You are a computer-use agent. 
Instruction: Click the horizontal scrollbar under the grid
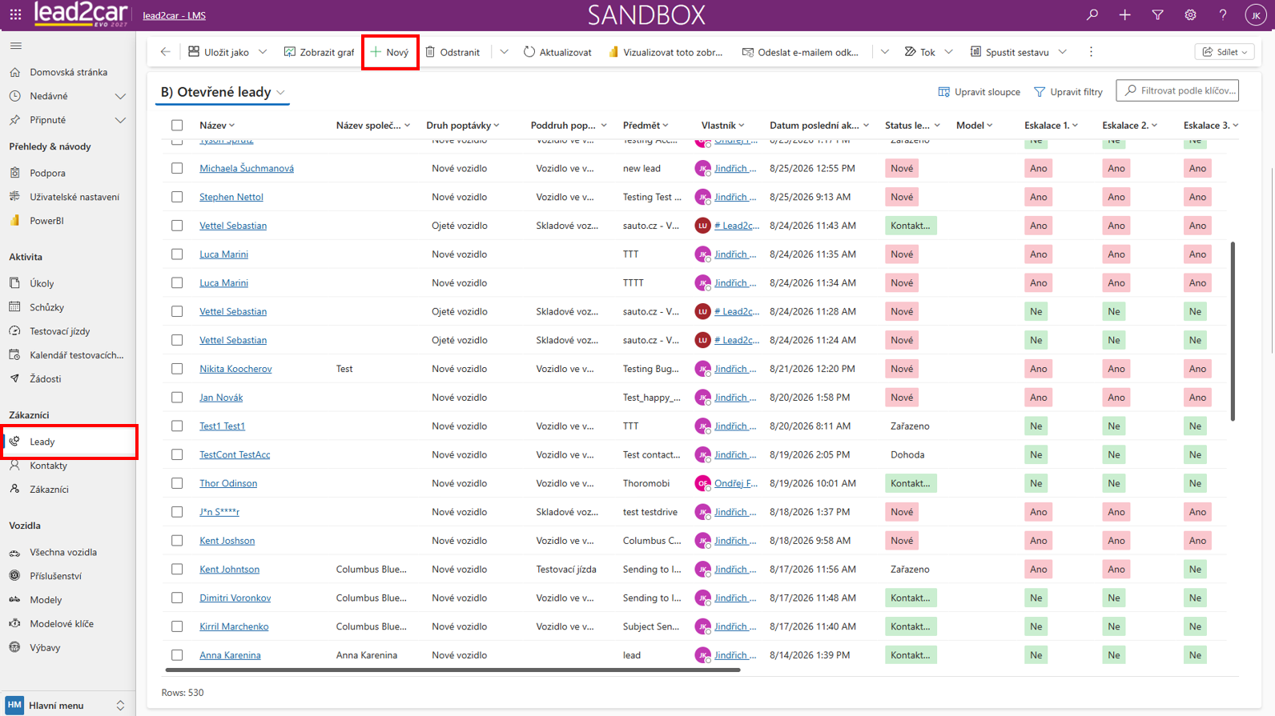(x=452, y=670)
